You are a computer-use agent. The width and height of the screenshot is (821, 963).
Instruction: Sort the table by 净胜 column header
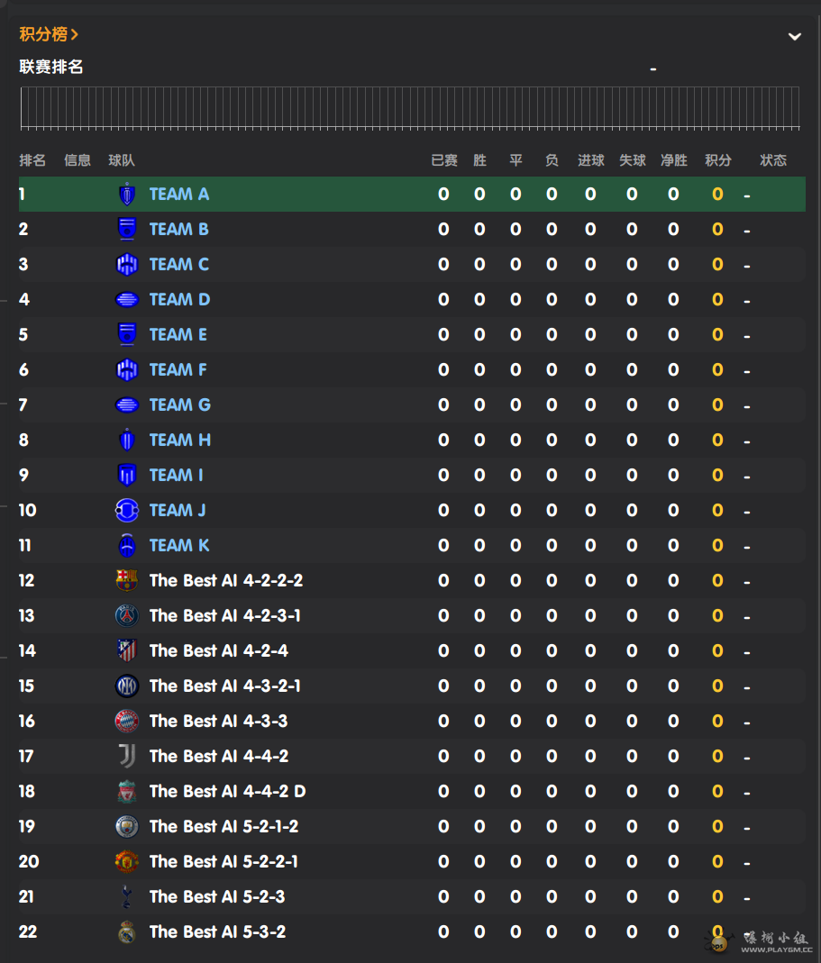[673, 160]
